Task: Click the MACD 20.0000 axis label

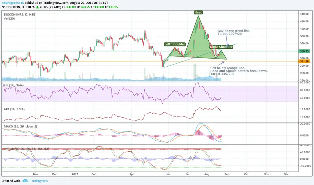Action: point(305,124)
